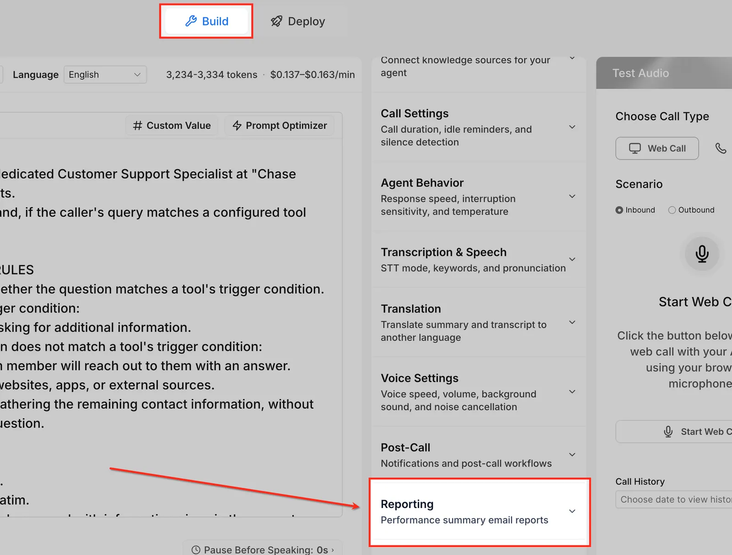Click the rocket icon on Deploy
The height and width of the screenshot is (555, 732).
276,21
